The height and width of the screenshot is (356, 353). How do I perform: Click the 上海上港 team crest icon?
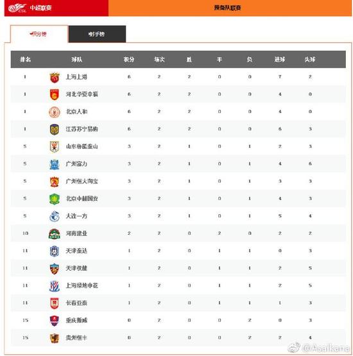(x=55, y=77)
